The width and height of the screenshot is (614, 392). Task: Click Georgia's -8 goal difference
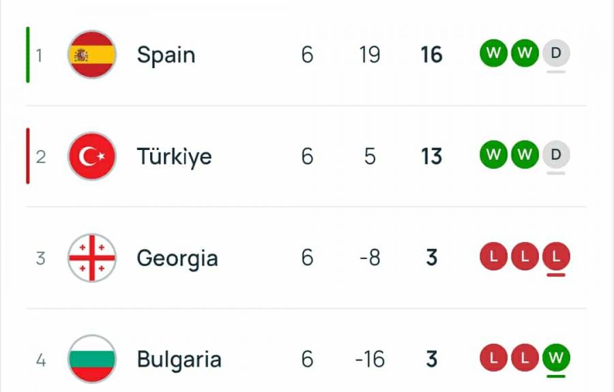click(370, 258)
